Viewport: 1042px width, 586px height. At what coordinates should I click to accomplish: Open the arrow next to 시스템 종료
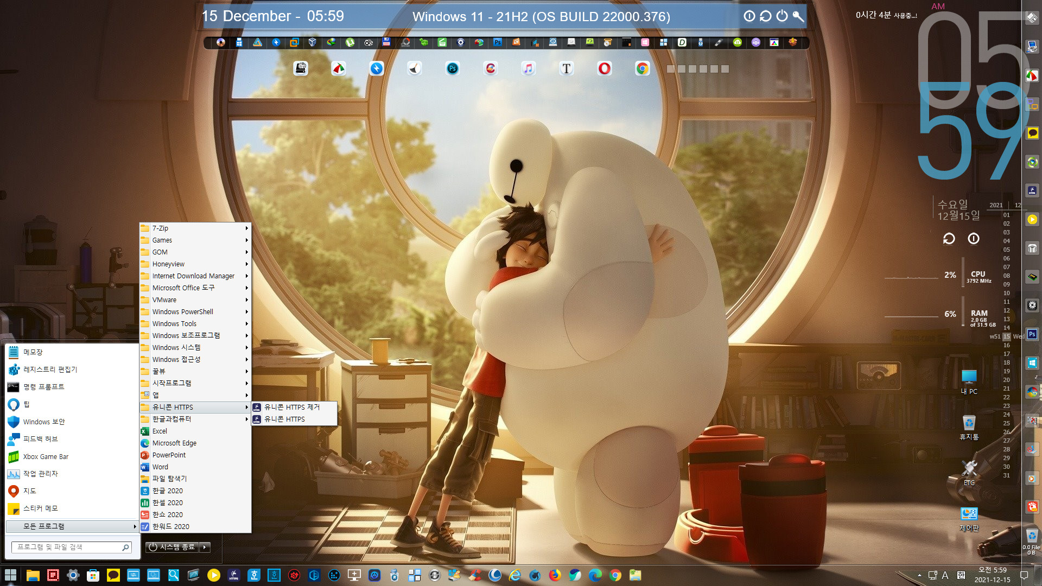click(205, 547)
